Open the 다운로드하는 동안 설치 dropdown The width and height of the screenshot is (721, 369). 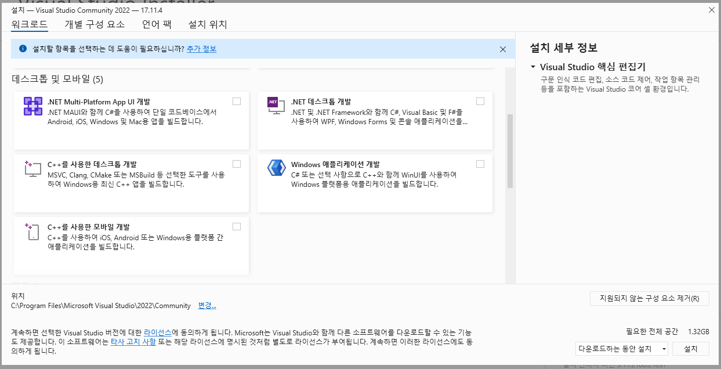coord(621,349)
